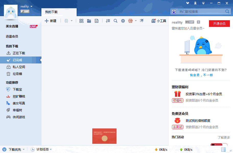Click the 垃圾箱 trash sidebar item

tap(18, 74)
